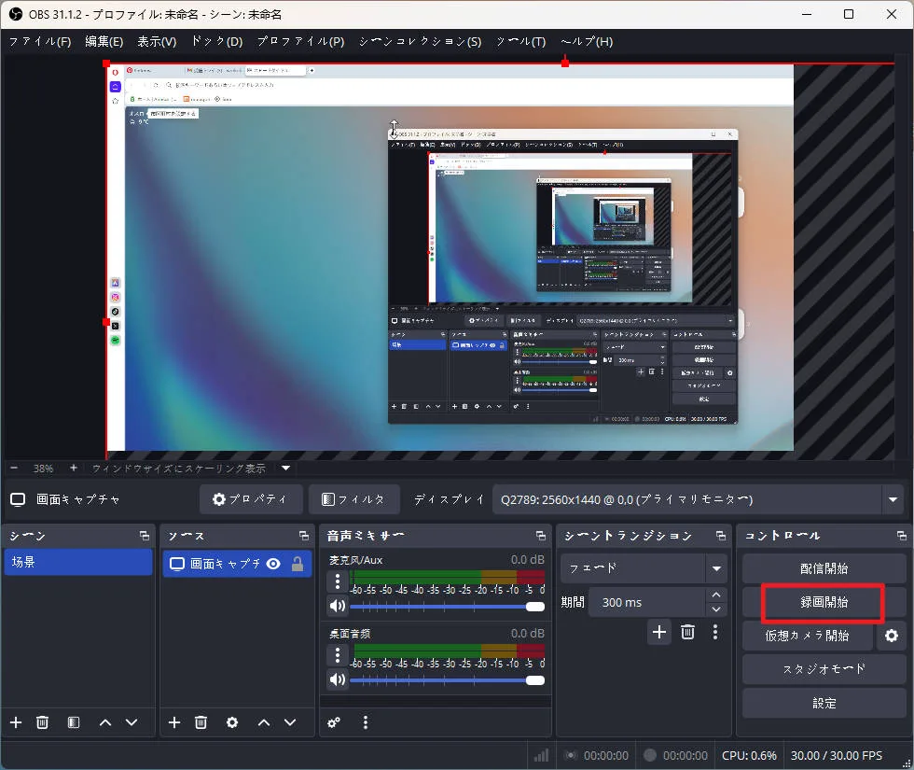914x770 pixels.
Task: Move scene down with arrow icon
Action: pos(132,722)
